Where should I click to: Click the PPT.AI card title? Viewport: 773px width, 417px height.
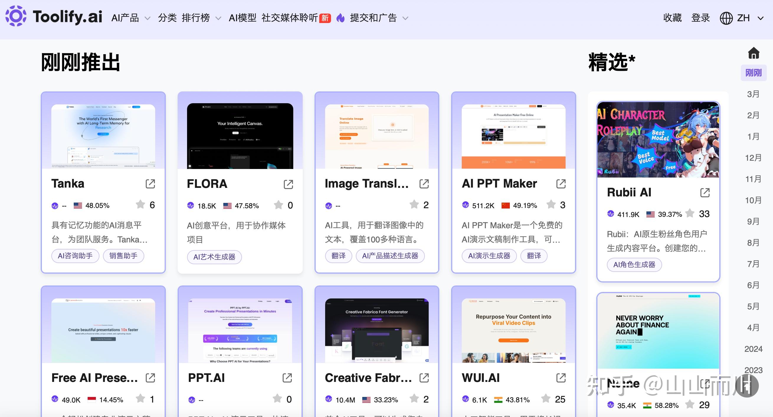coord(207,378)
